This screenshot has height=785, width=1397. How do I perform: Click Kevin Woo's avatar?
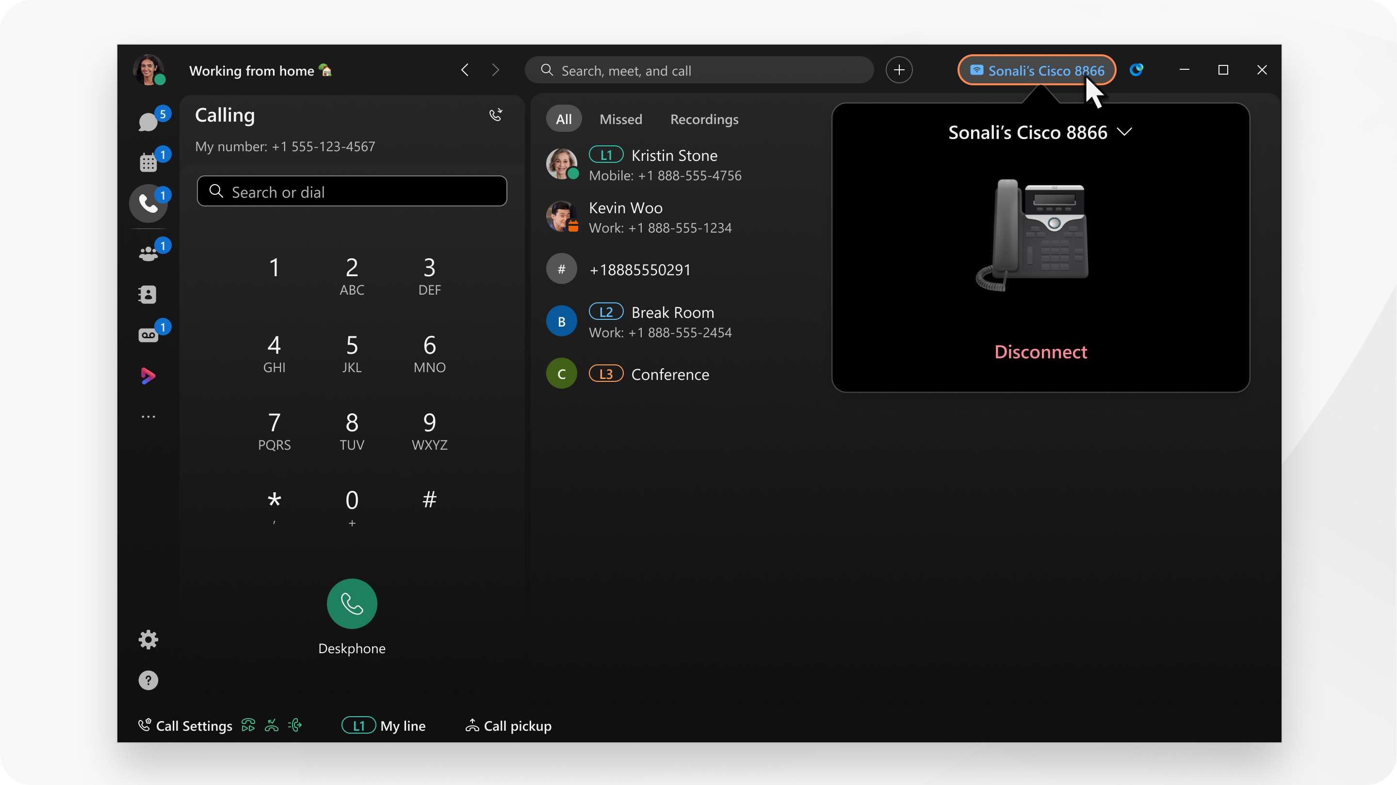click(x=562, y=216)
